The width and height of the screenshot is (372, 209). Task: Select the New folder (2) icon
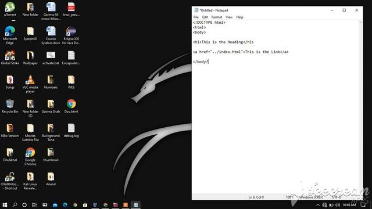click(30, 108)
